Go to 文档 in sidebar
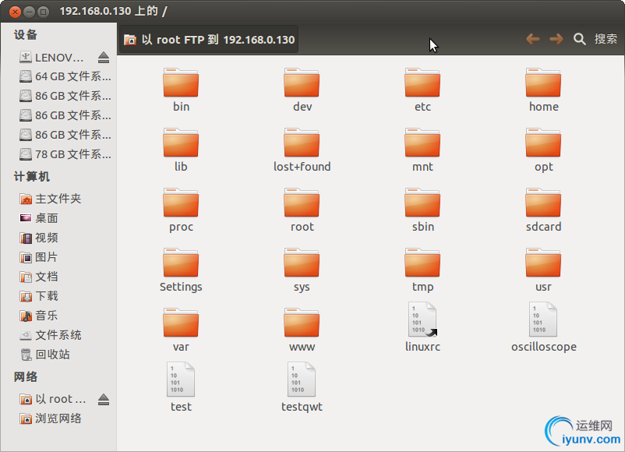 (x=39, y=277)
